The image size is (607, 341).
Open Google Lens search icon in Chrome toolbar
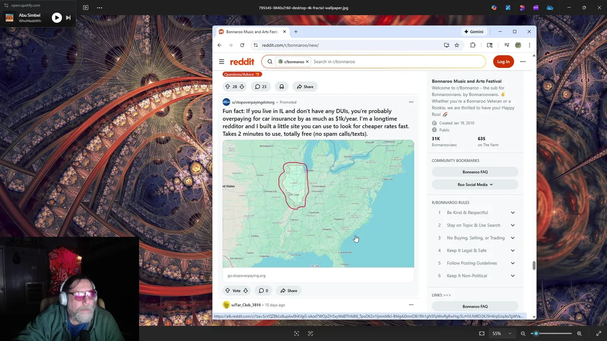pyautogui.click(x=490, y=45)
